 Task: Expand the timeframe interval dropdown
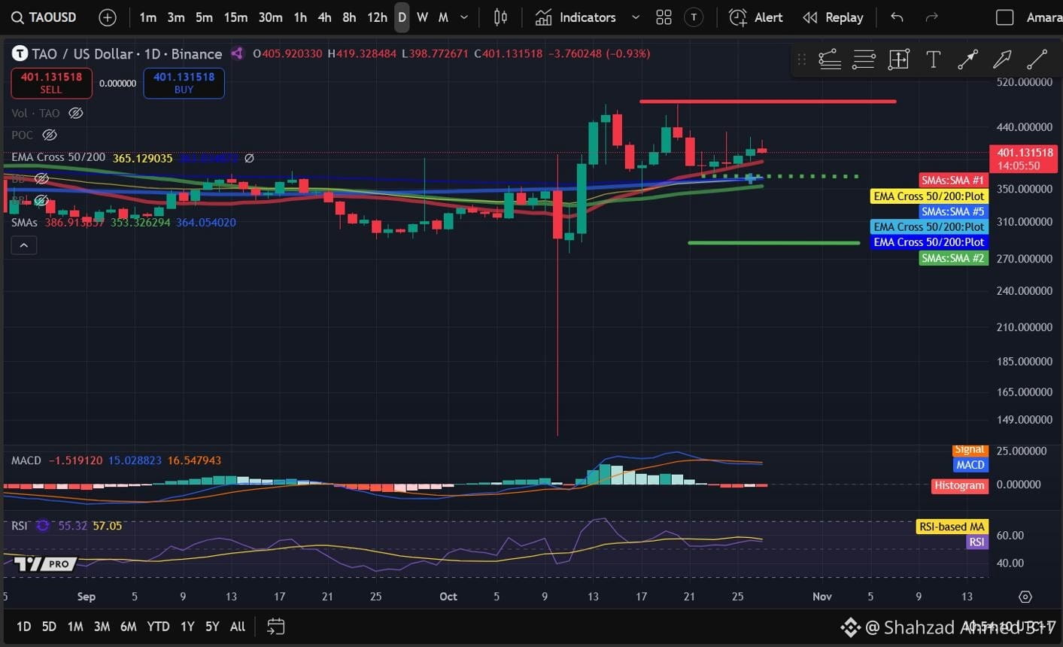click(x=464, y=17)
